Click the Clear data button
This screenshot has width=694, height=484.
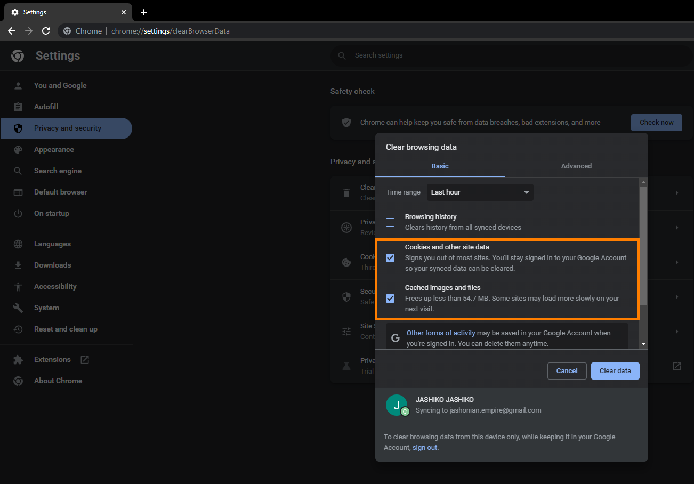tap(615, 370)
